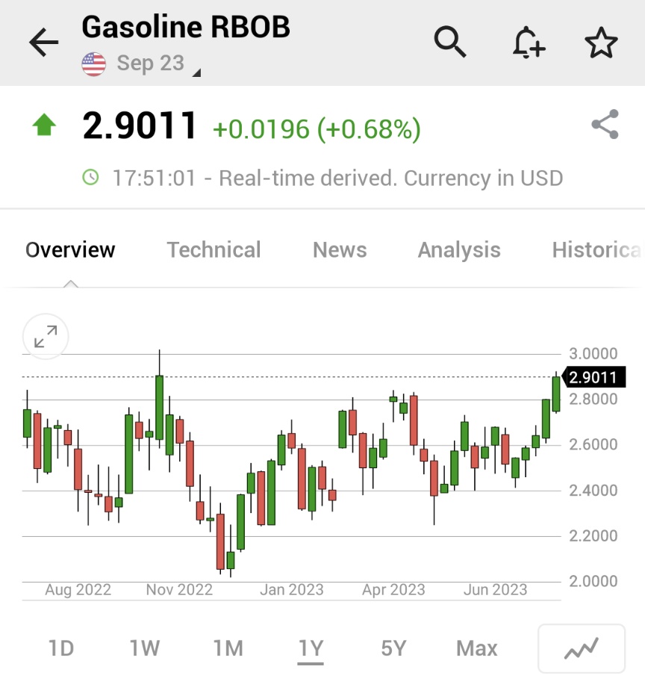
Task: Go back using the arrow icon
Action: coord(43,43)
